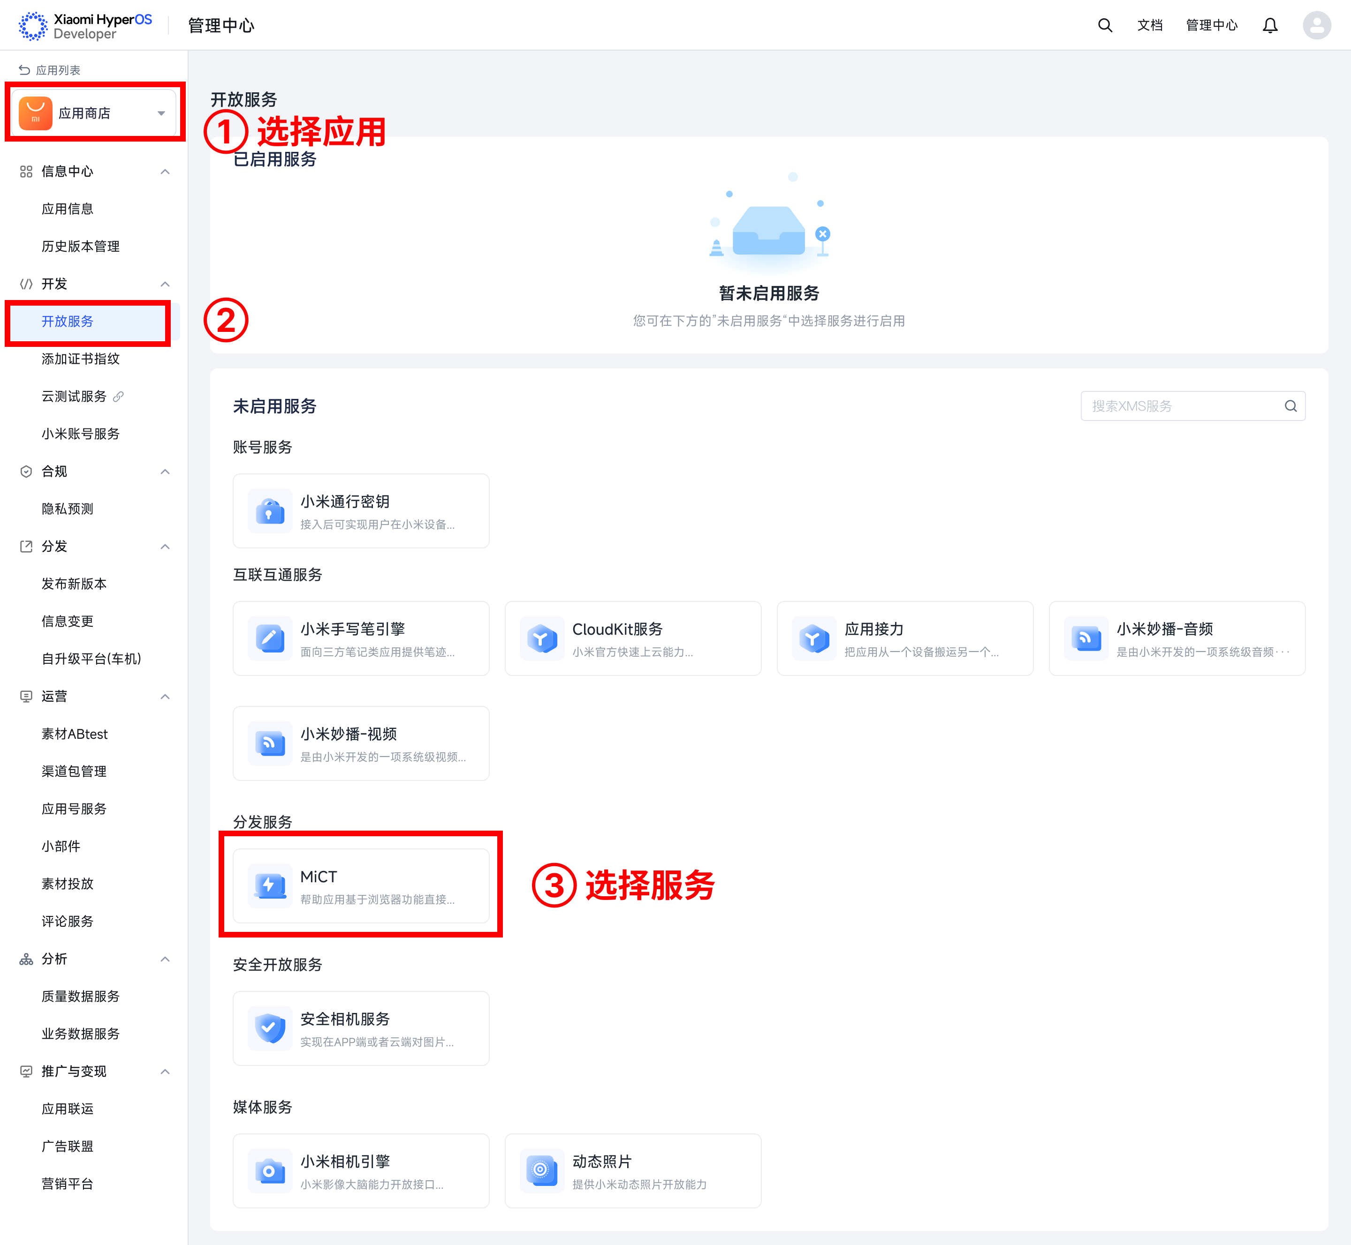The image size is (1351, 1245).
Task: Click the 小米妙播-音频 cast icon
Action: (1086, 638)
